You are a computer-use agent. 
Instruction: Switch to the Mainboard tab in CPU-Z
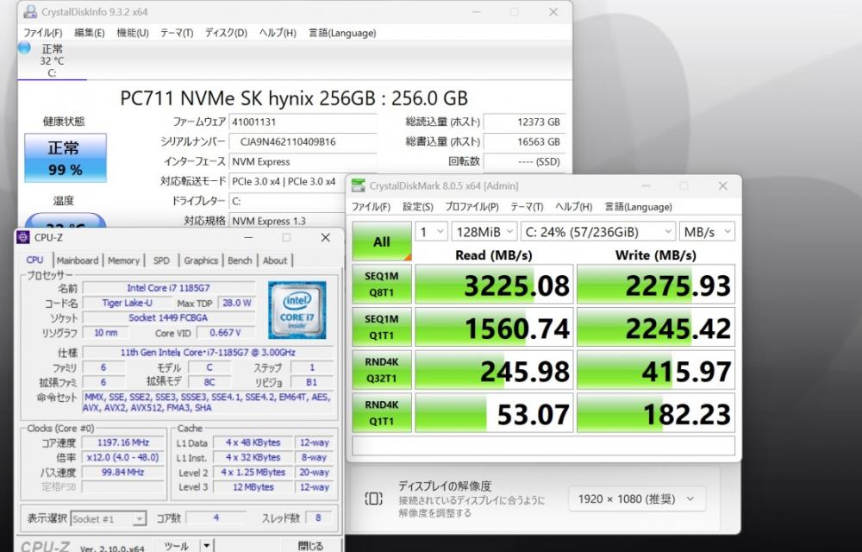(x=78, y=260)
